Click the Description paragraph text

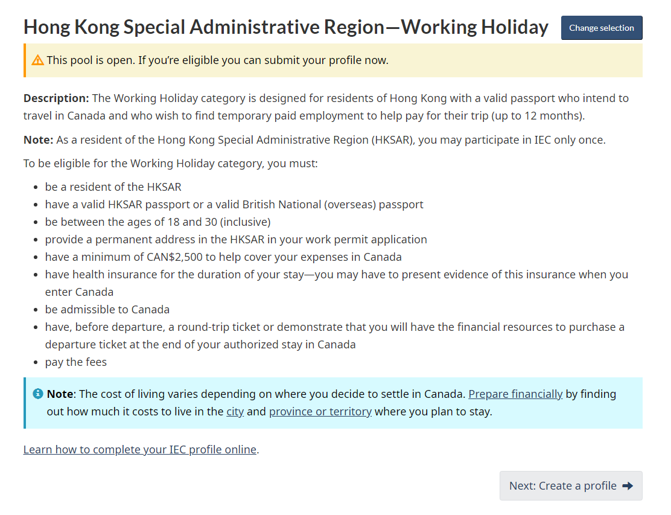326,107
